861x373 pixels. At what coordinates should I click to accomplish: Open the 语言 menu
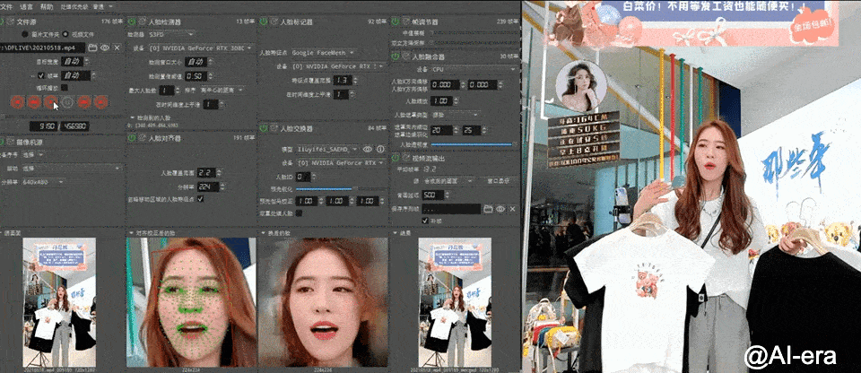[26, 6]
